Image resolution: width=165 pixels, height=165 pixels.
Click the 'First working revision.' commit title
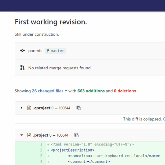(x=51, y=22)
